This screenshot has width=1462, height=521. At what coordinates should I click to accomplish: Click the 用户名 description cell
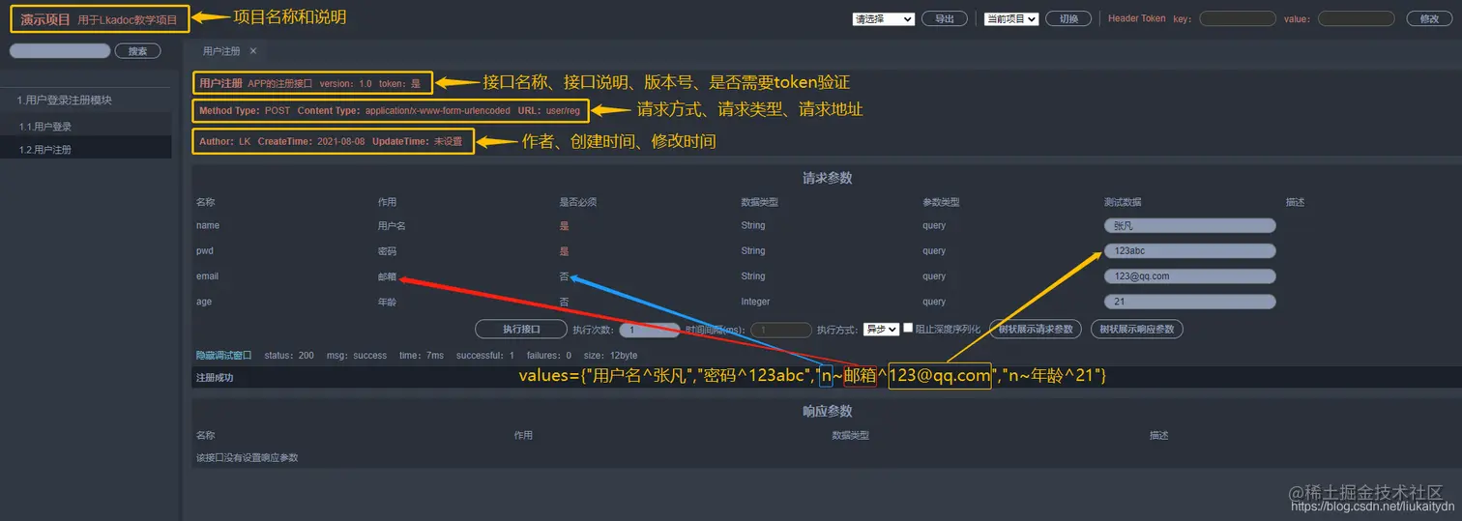point(392,226)
